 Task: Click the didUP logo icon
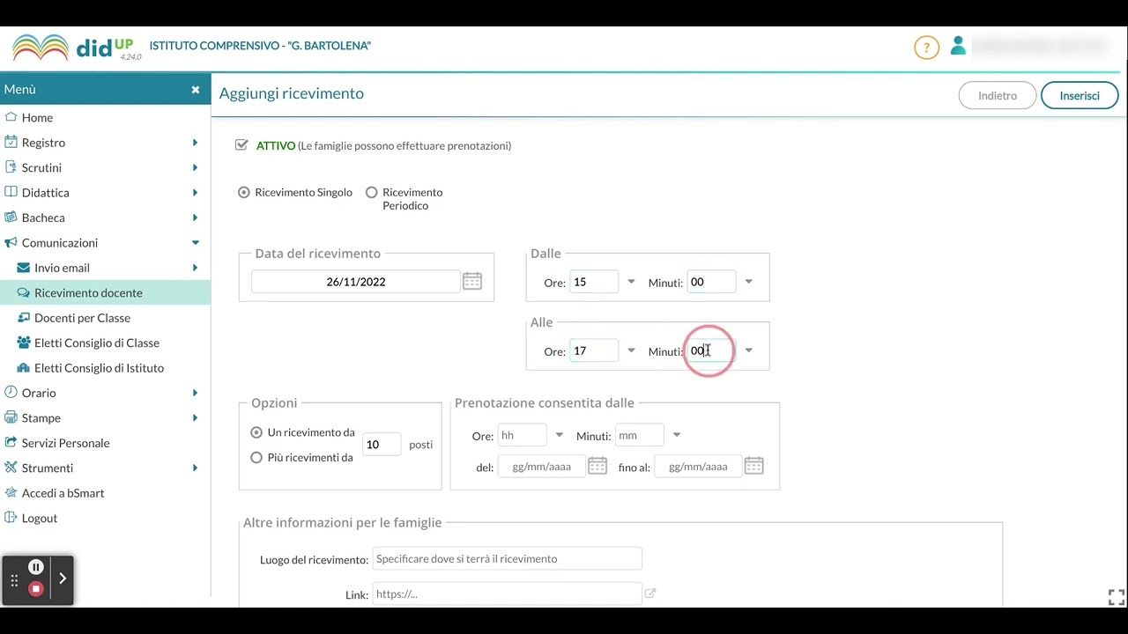click(x=41, y=47)
